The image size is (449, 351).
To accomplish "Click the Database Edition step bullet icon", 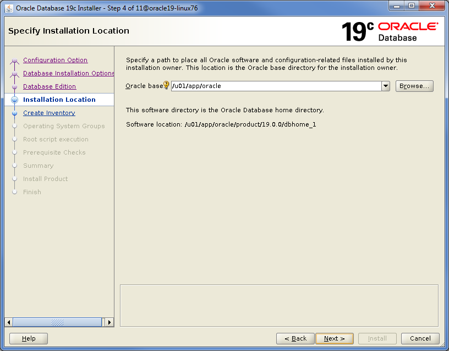I will click(15, 86).
